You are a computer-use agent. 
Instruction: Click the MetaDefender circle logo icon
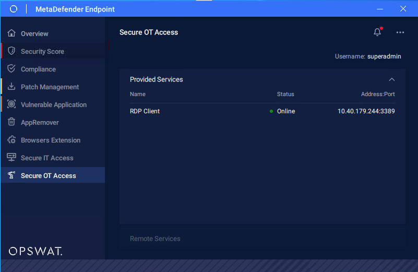pyautogui.click(x=14, y=9)
